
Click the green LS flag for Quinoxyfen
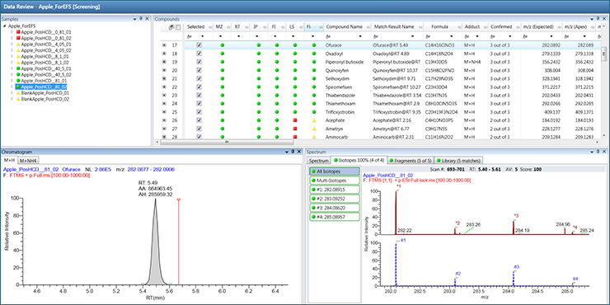[295, 70]
